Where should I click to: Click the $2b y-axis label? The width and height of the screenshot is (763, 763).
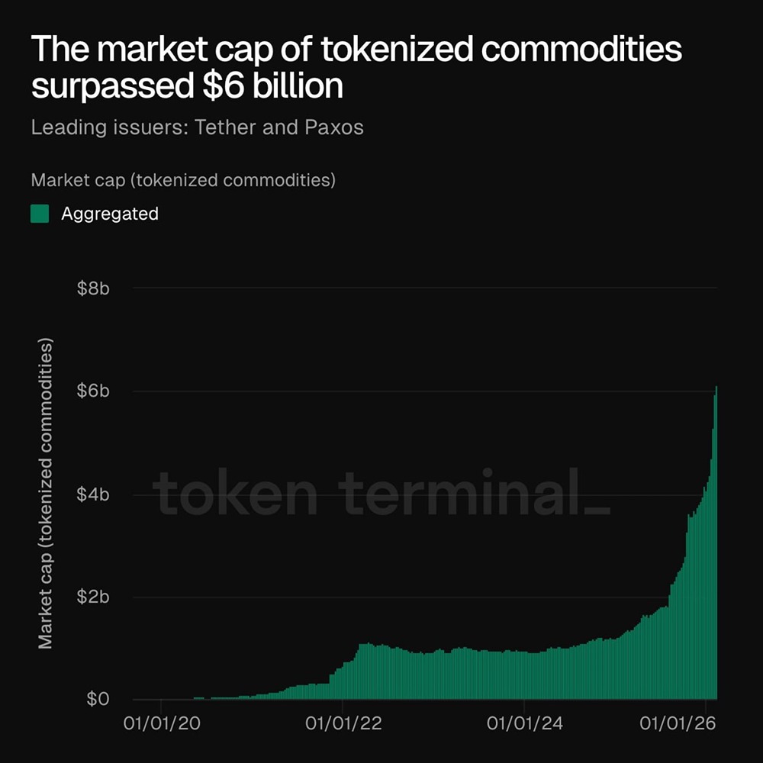[x=95, y=597]
